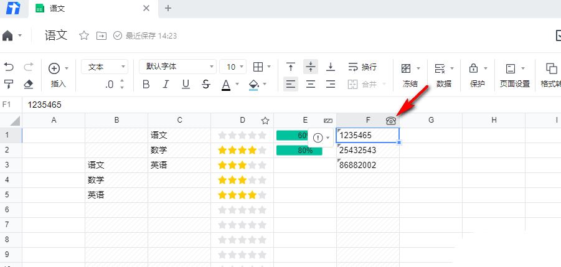Align text right
This screenshot has height=267, width=561.
(331, 85)
